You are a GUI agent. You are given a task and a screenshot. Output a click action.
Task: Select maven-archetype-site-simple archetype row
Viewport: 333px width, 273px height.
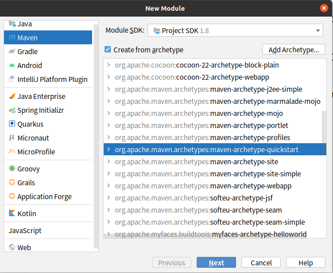pyautogui.click(x=215, y=174)
